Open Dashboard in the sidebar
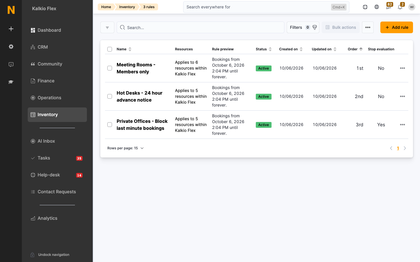The height and width of the screenshot is (262, 420). click(x=57, y=30)
